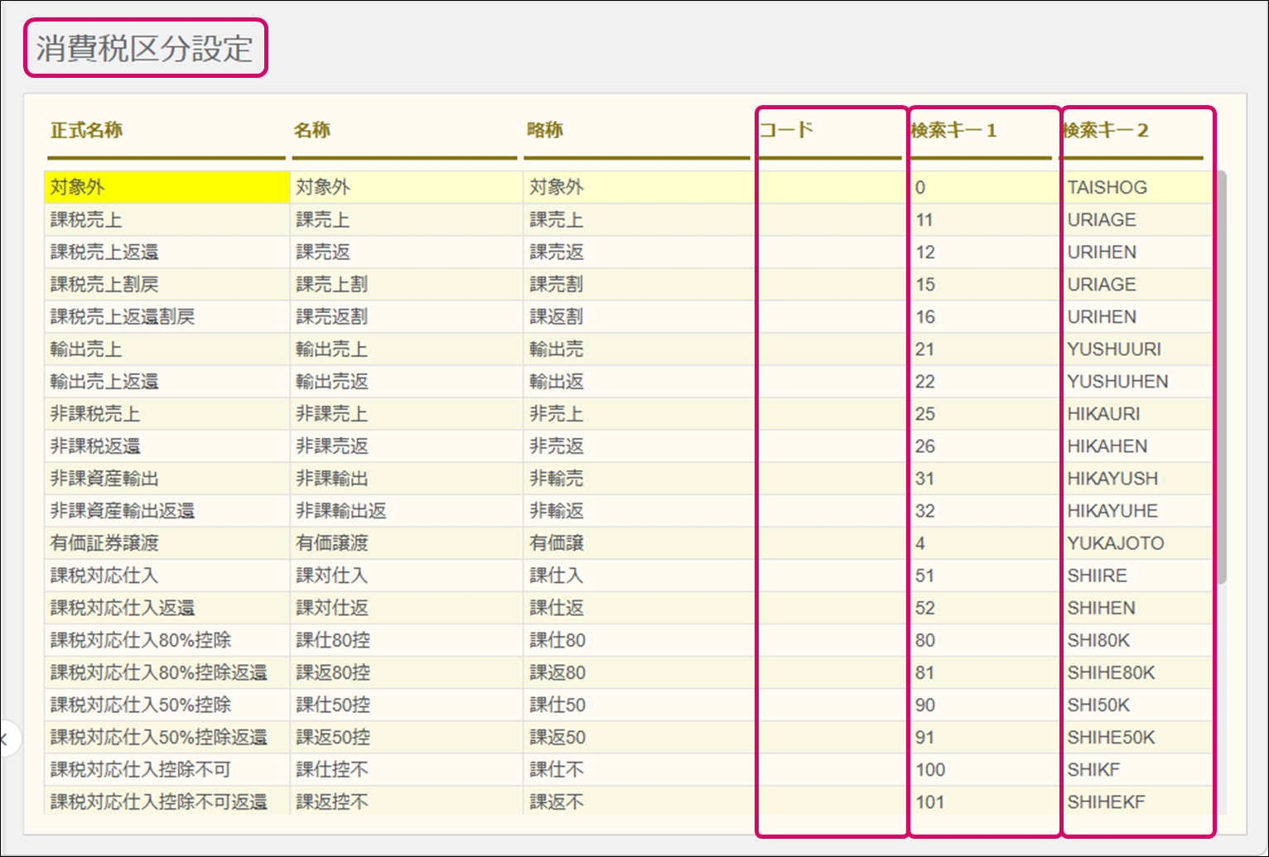Select the 輸出売上返還 row
The width and height of the screenshot is (1269, 857).
(x=104, y=382)
